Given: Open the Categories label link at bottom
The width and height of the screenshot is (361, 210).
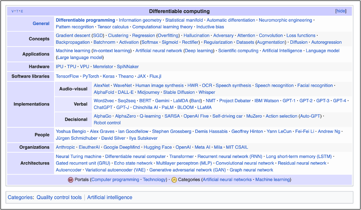Looking at the screenshot, I should coord(20,197).
